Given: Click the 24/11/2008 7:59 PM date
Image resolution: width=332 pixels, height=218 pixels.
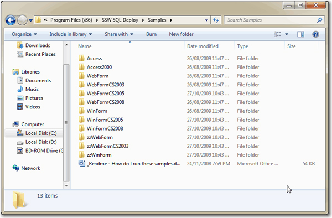Looking at the screenshot, I should [x=209, y=164].
